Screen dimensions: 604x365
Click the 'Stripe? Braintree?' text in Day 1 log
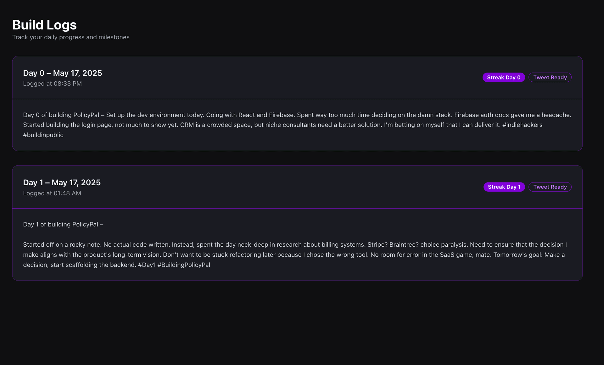point(393,245)
